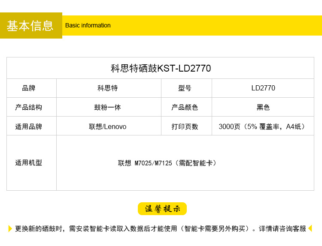
Task: Click the 黑色 color value
Action: pyautogui.click(x=263, y=107)
